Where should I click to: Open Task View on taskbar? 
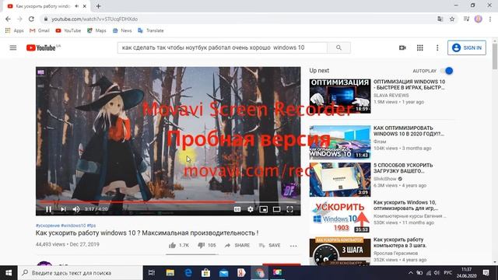pyautogui.click(x=152, y=273)
